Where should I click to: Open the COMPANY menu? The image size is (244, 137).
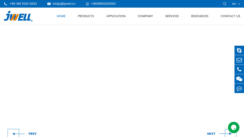(145, 16)
